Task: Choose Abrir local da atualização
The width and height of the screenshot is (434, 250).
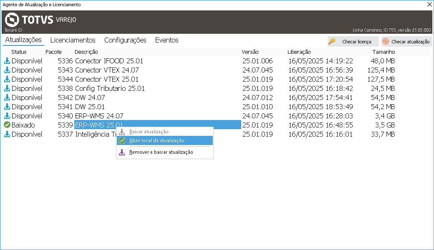Action: pos(165,140)
